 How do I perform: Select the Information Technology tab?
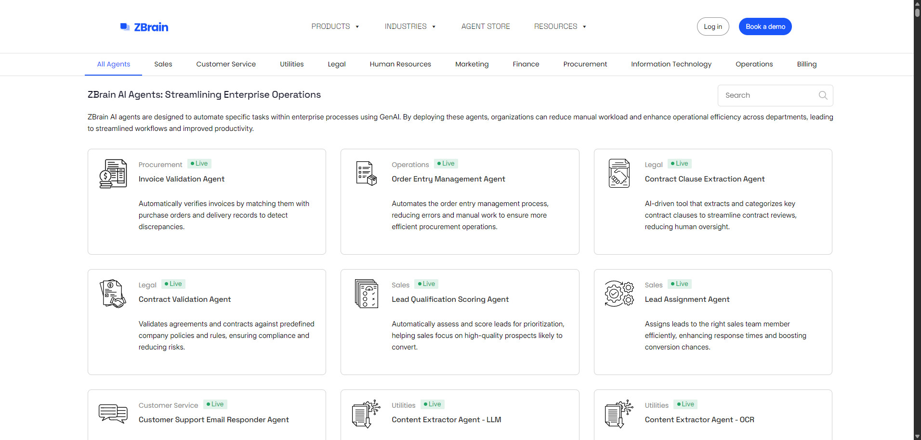click(x=671, y=64)
